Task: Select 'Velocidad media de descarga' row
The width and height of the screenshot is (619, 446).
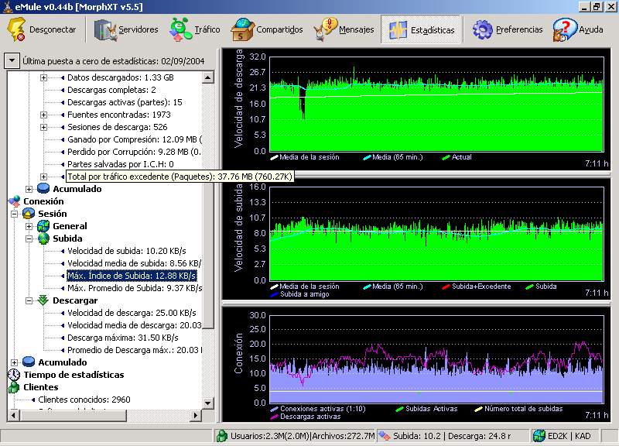Action: tap(135, 325)
